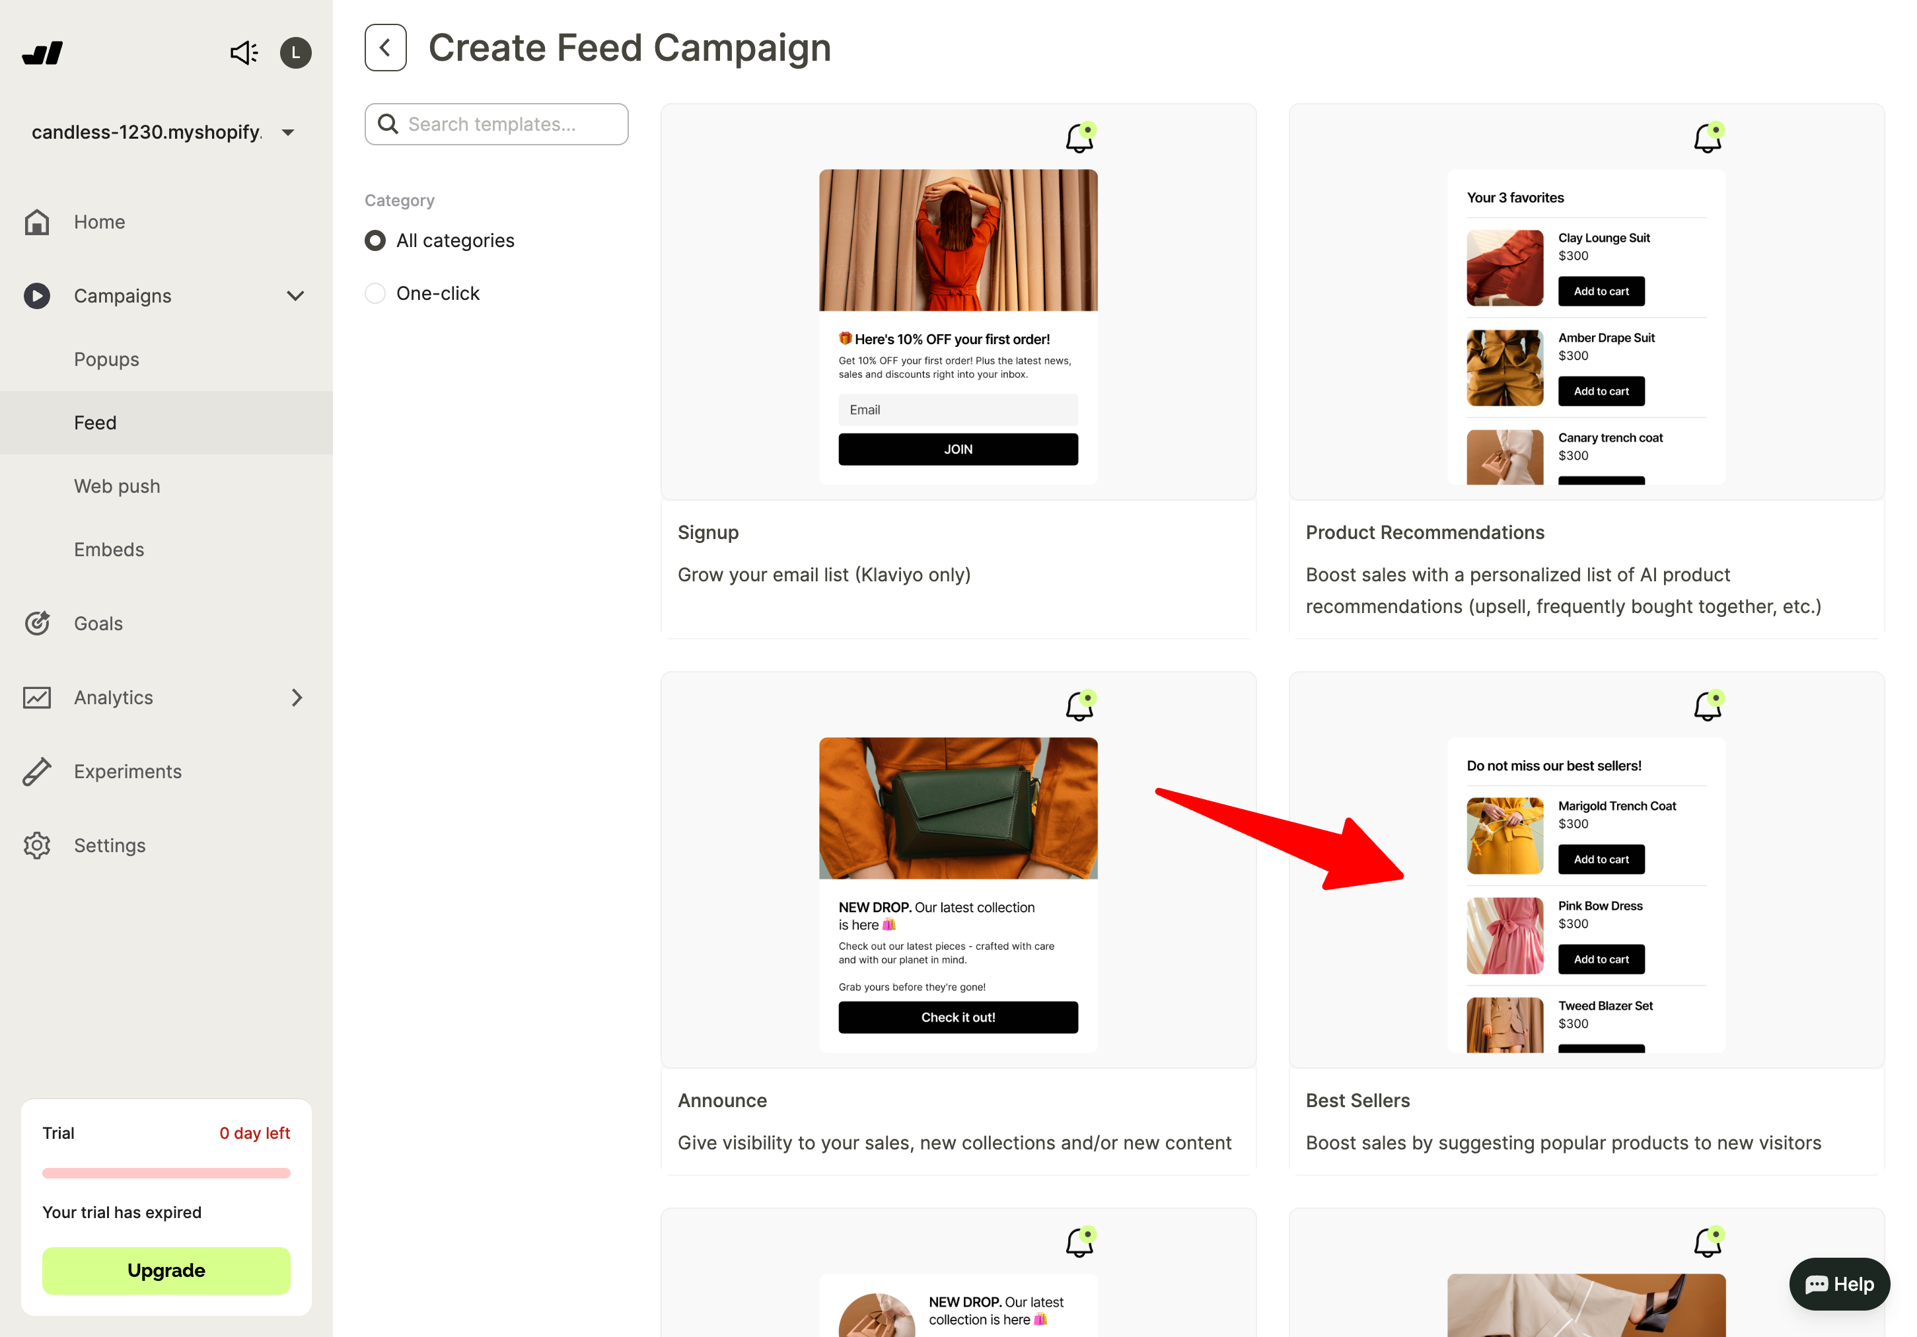
Task: Open the Embeds menu item
Action: coord(110,550)
